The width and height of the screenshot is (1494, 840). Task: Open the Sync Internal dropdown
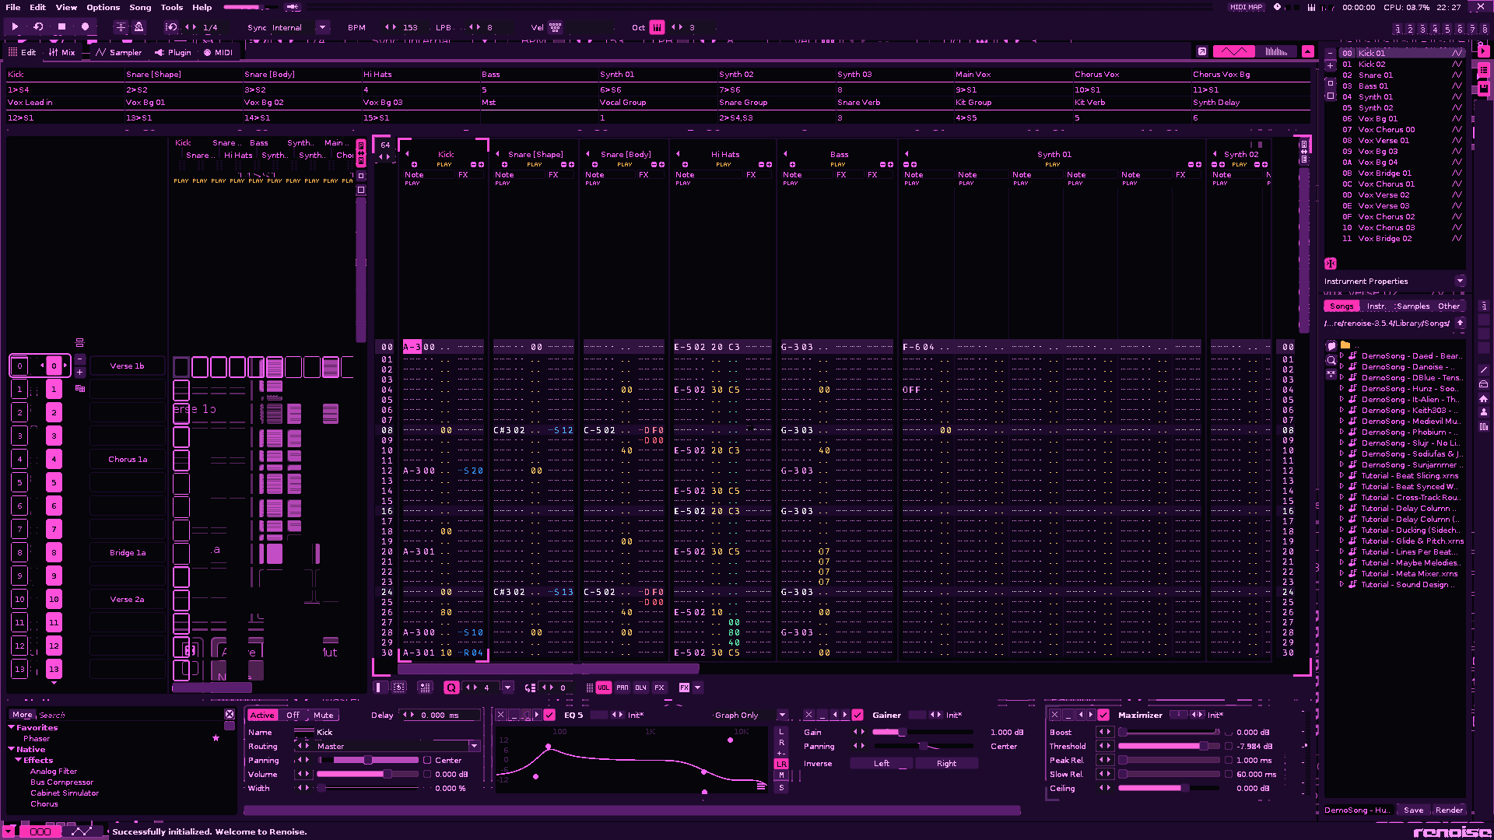(322, 27)
